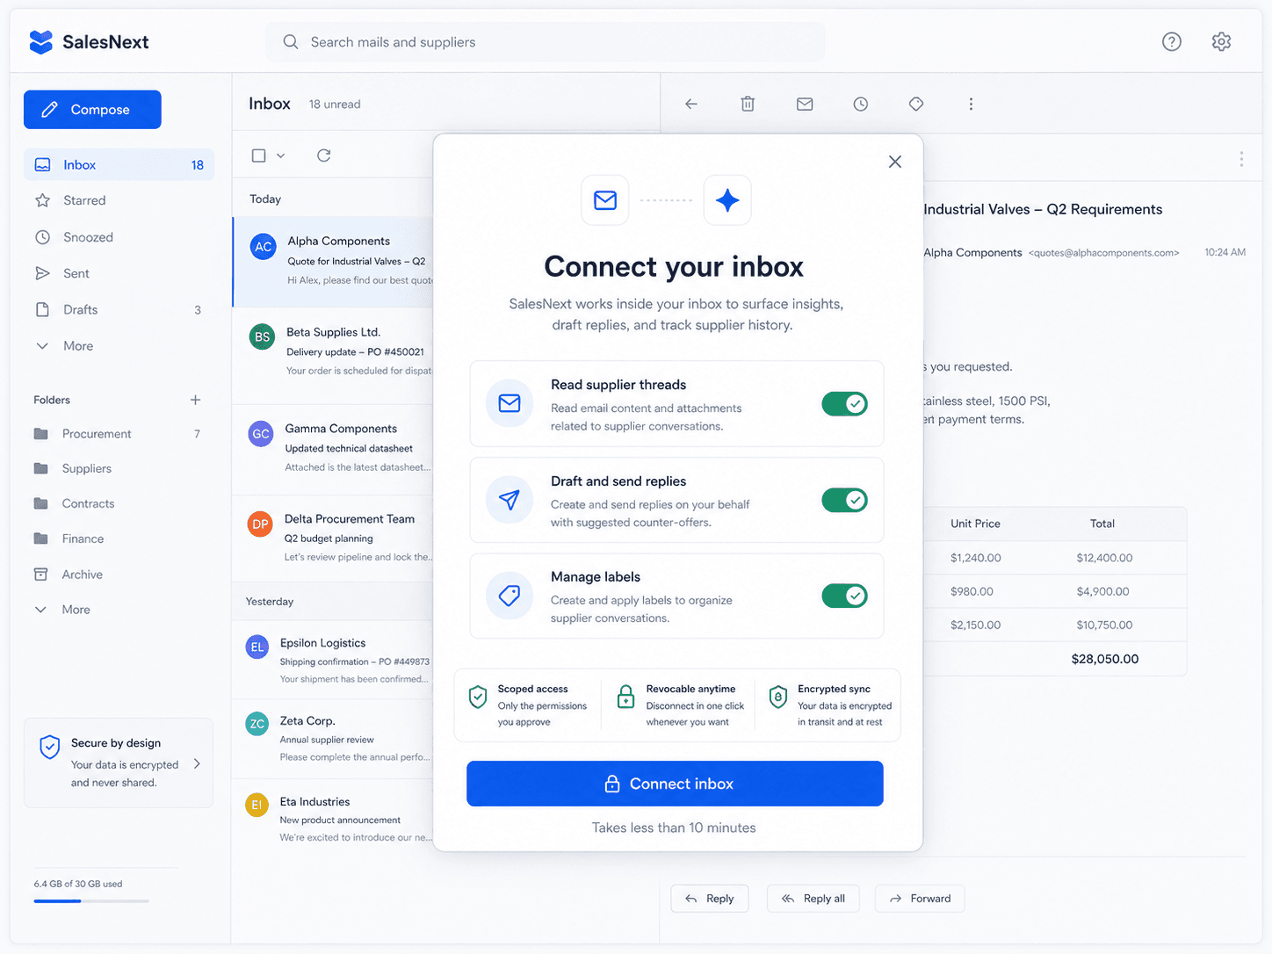Open email message three-dots options
1272x954 pixels.
click(1241, 159)
